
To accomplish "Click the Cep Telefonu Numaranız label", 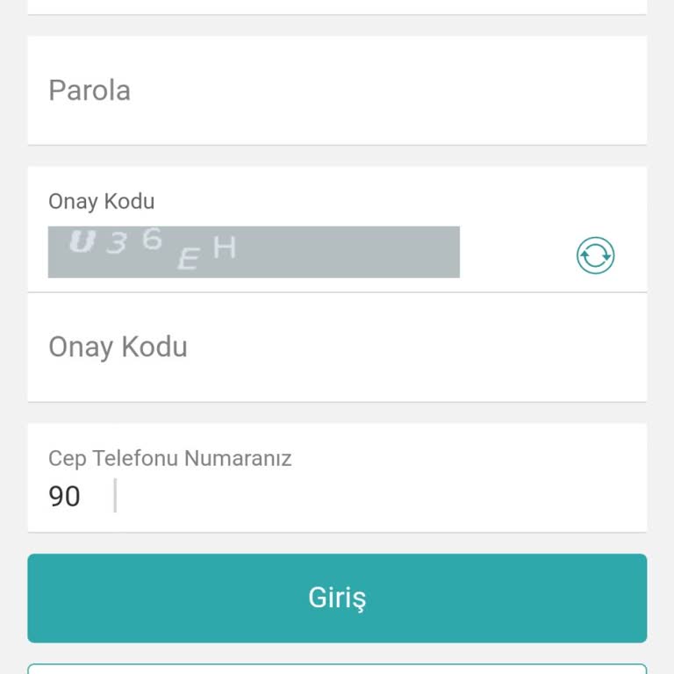I will point(169,458).
